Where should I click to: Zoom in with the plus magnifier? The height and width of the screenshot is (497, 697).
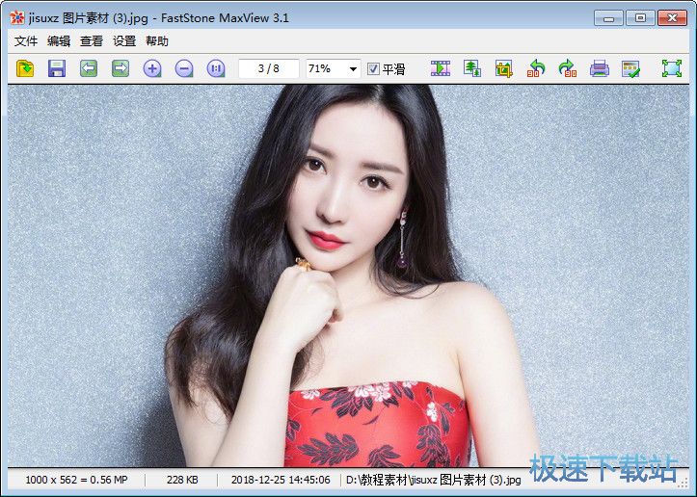tap(152, 68)
